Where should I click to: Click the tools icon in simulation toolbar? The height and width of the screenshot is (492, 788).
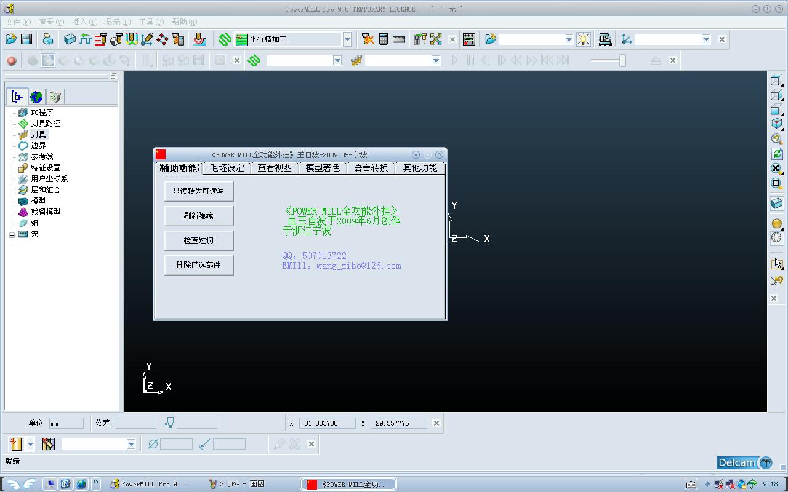pyautogui.click(x=356, y=60)
